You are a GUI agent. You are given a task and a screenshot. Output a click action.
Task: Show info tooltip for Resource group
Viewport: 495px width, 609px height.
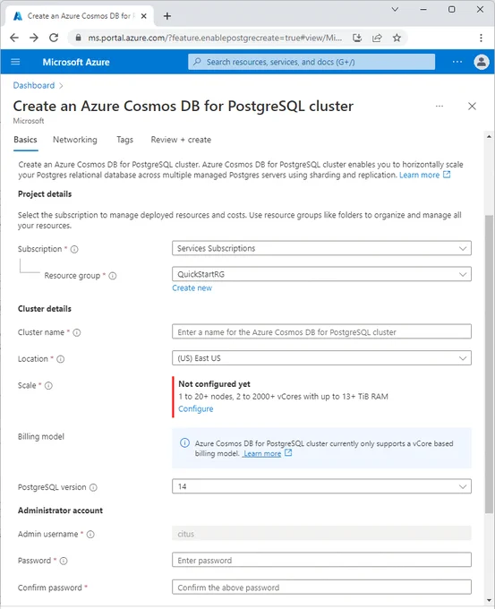[112, 276]
